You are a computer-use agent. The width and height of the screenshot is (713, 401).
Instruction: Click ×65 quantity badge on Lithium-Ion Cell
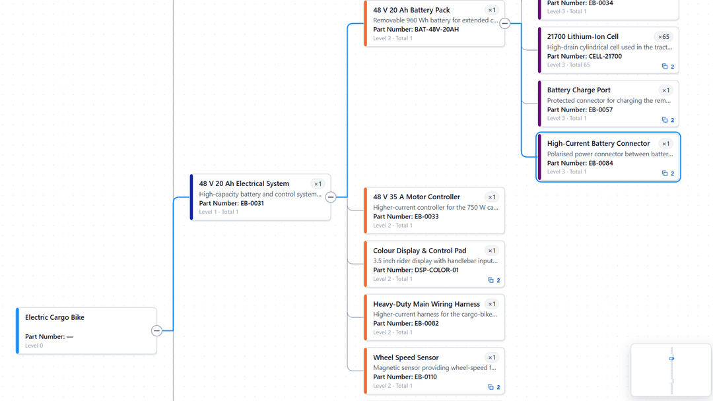(x=663, y=37)
